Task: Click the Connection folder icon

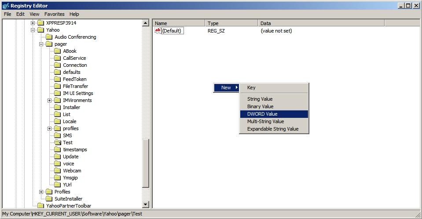Action: 57,65
